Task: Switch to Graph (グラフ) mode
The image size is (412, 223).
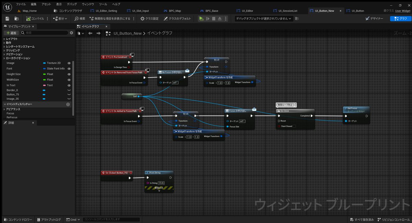Action: [x=400, y=19]
